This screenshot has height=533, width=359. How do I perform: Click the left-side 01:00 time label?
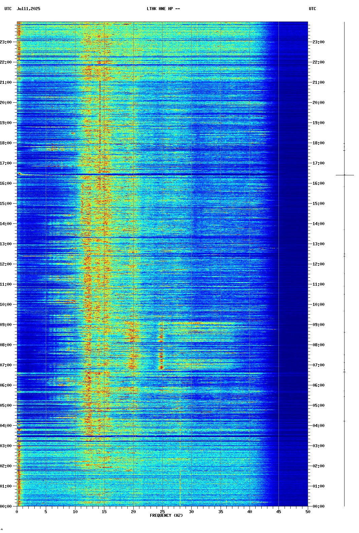6,486
